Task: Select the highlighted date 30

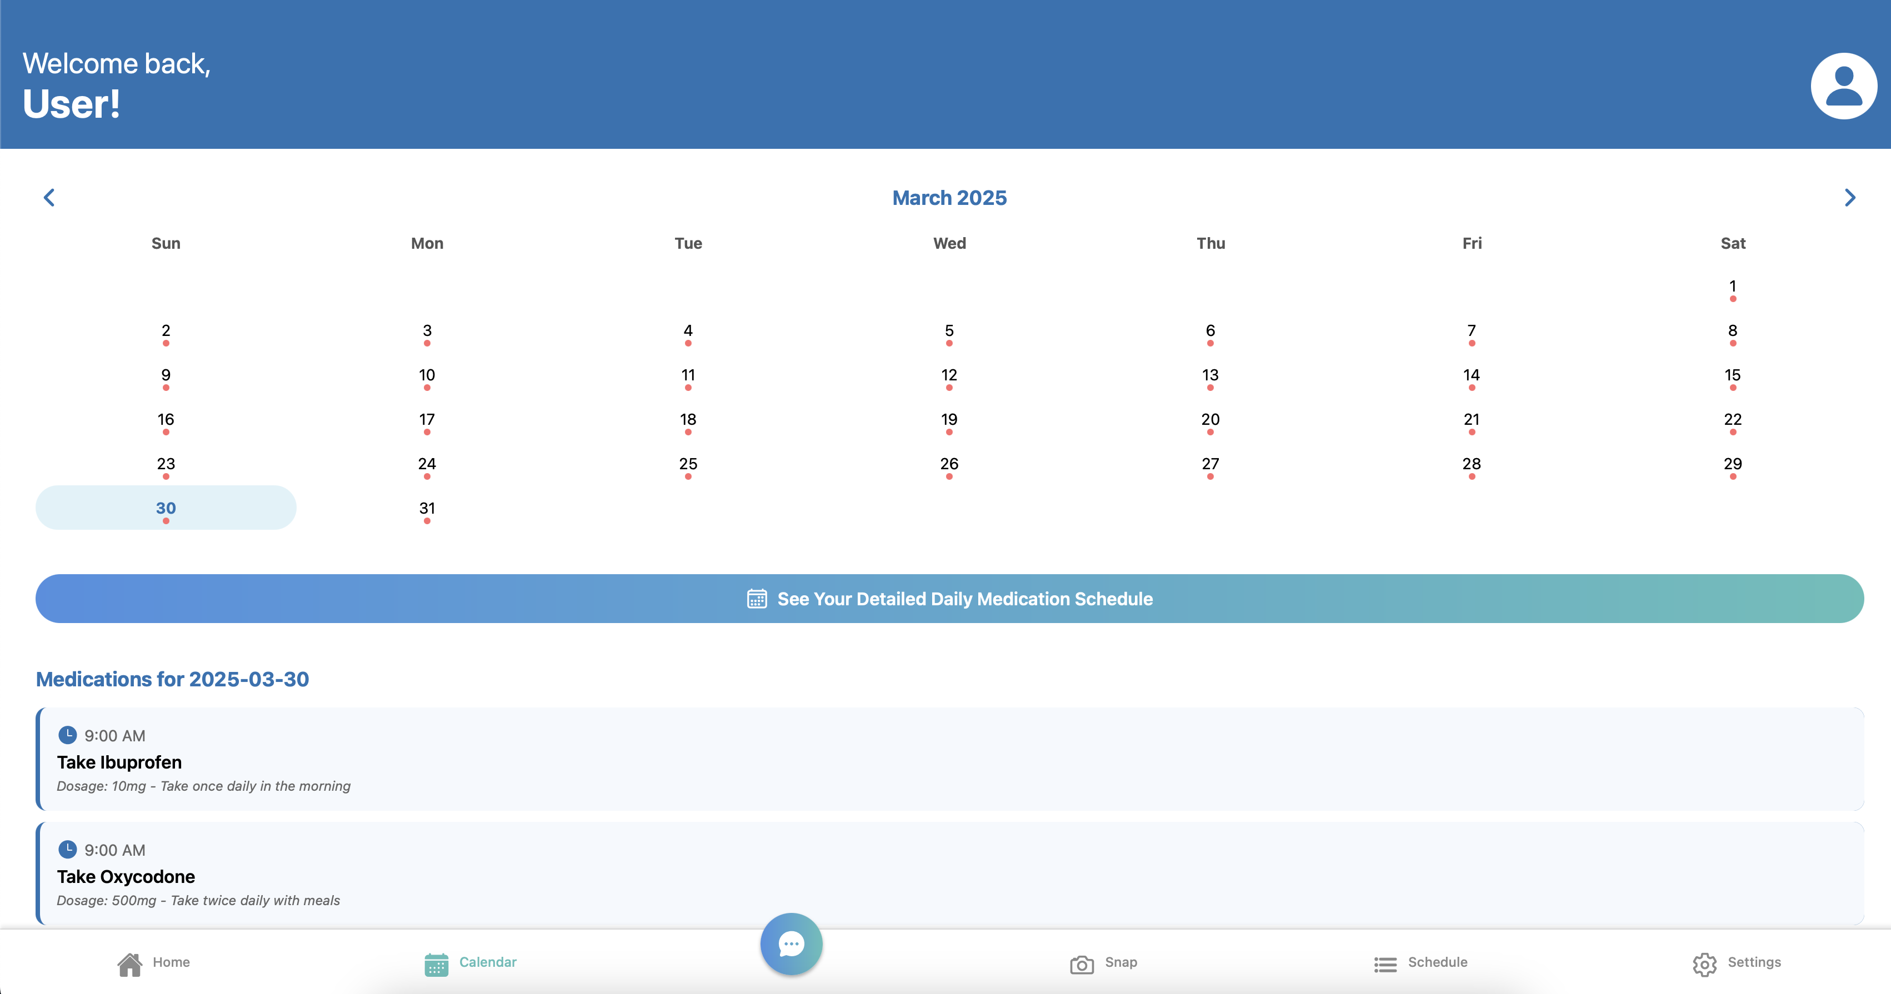Action: (x=166, y=508)
